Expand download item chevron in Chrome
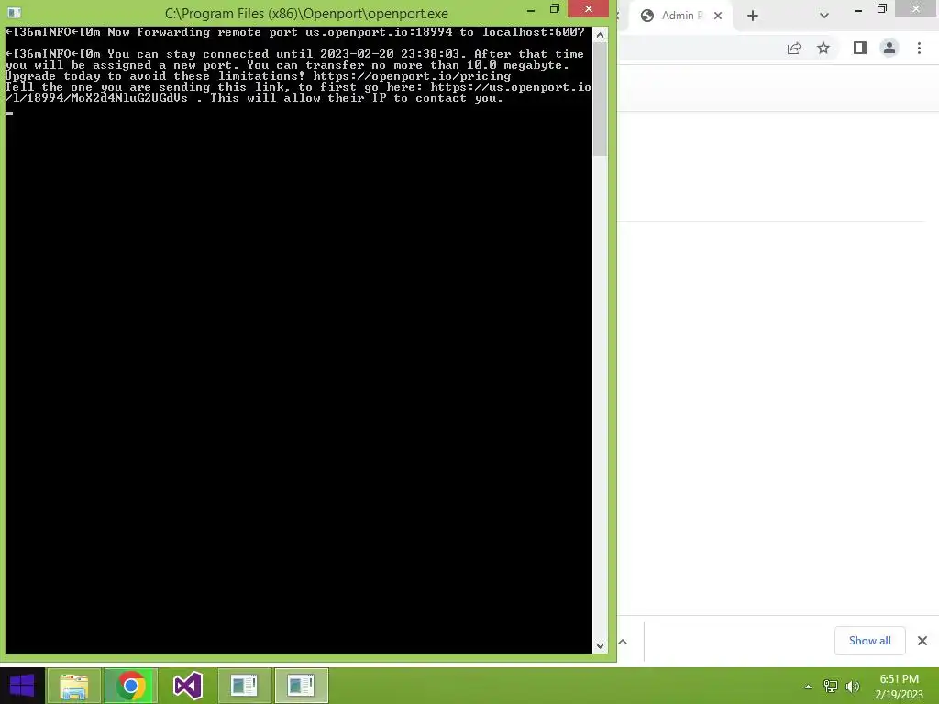Screen dimensions: 939x704 (623, 642)
